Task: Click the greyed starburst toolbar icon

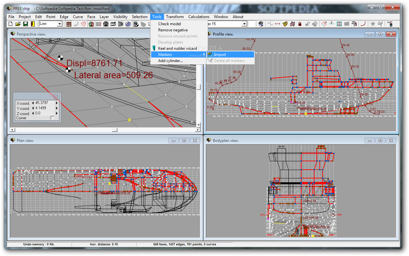Action: pyautogui.click(x=373, y=24)
